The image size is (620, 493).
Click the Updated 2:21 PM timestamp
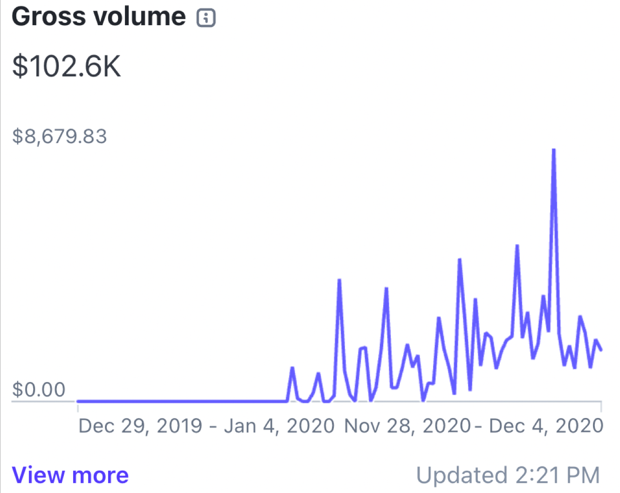pos(508,476)
